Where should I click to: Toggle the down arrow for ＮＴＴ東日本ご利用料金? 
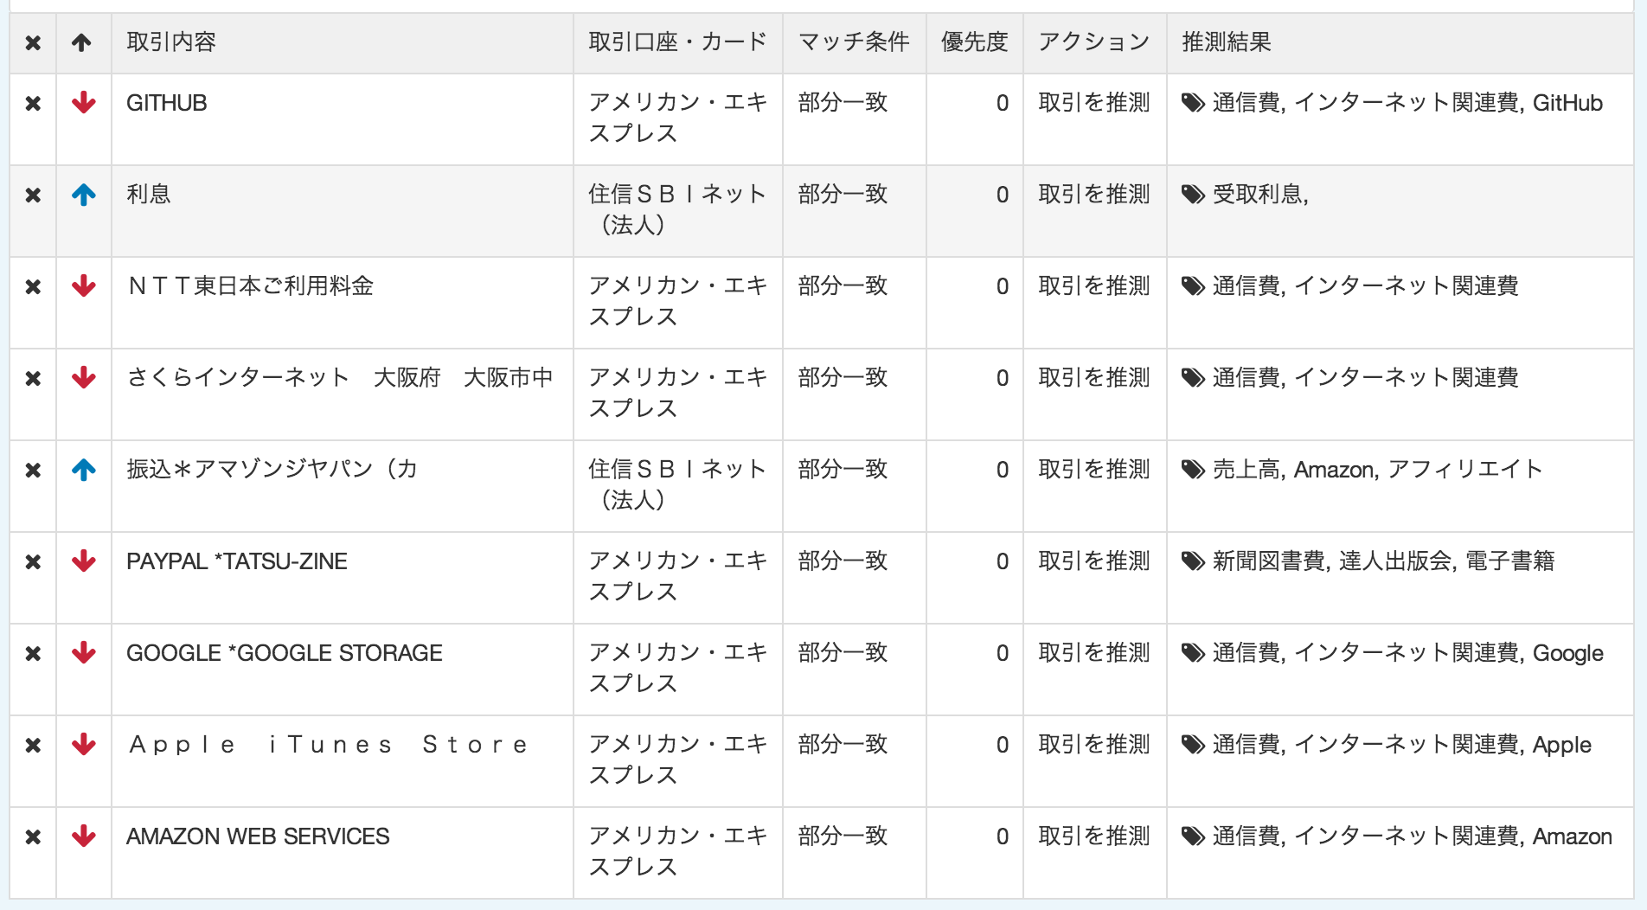point(83,286)
